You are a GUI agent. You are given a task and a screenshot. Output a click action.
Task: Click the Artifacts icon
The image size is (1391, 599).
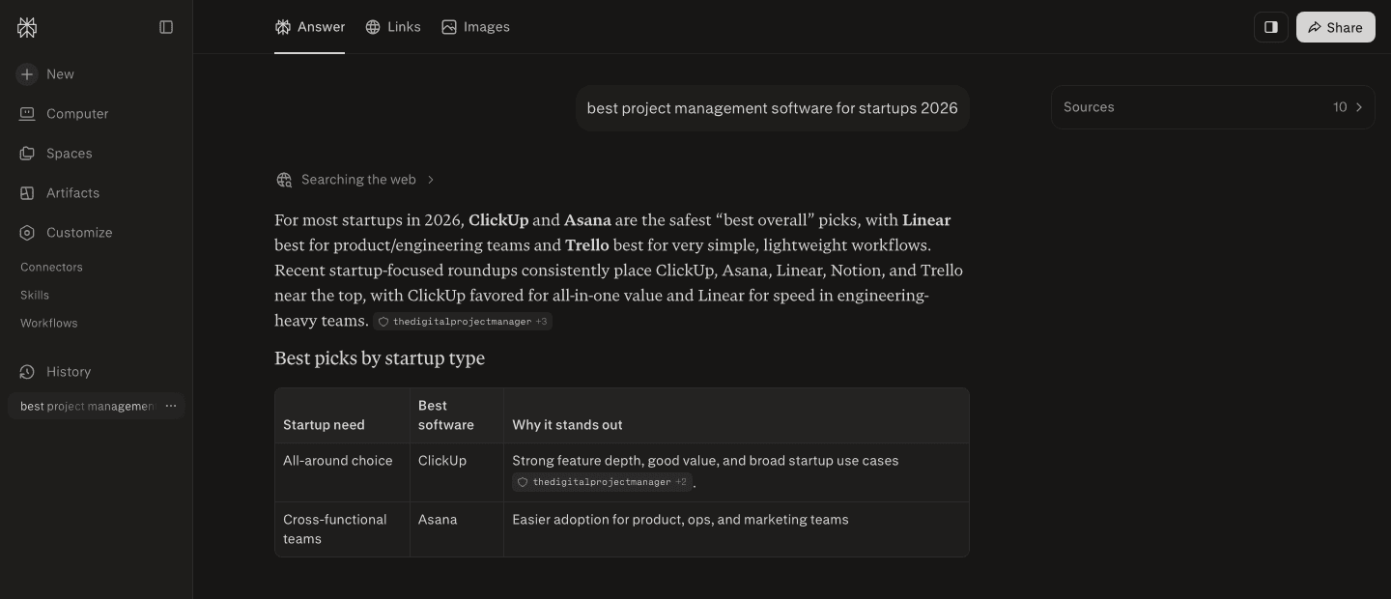click(27, 193)
